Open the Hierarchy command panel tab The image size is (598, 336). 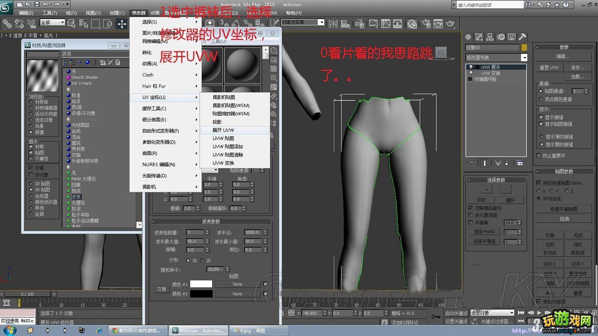tap(490, 37)
